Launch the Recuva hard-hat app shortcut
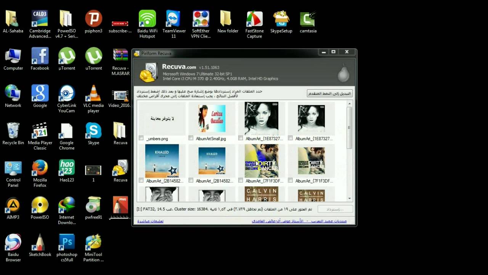This screenshot has width=488, height=275. [x=120, y=171]
